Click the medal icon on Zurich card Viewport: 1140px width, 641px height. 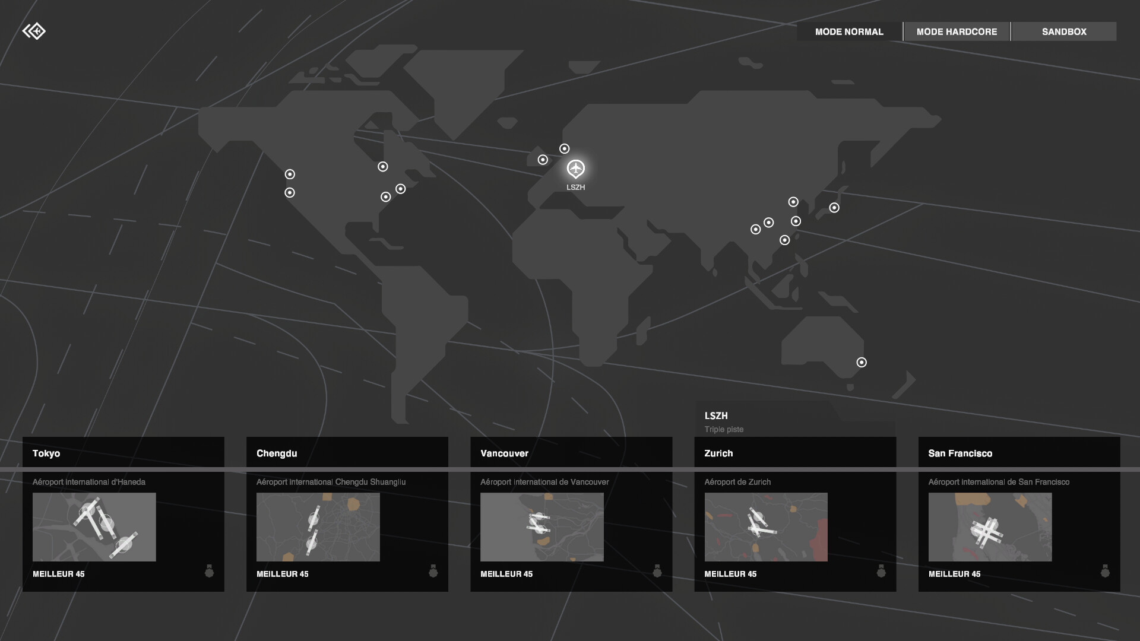pos(881,571)
